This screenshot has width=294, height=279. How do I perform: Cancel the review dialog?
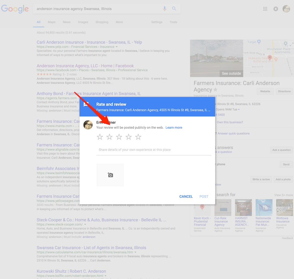pyautogui.click(x=186, y=197)
